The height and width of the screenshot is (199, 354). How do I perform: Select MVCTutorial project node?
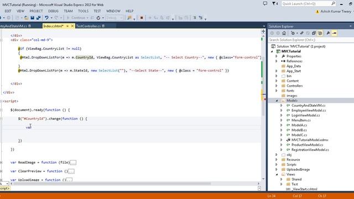(x=291, y=51)
